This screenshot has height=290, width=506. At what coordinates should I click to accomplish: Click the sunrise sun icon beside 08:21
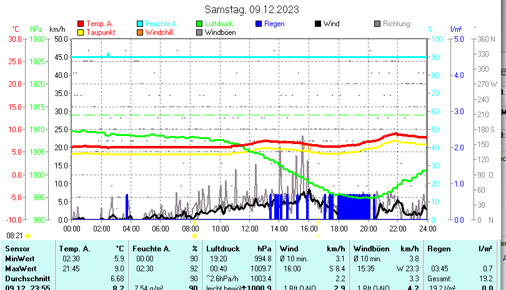coord(27,236)
